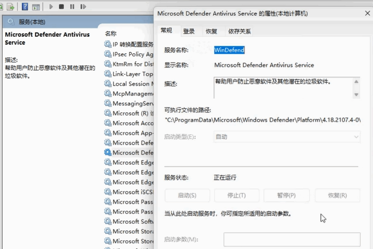This screenshot has width=373, height=249.
Task: Click gear icon beside MessagingServ
Action: click(x=108, y=103)
